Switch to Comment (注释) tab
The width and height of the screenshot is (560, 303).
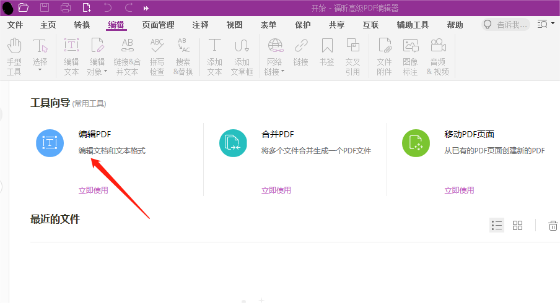pos(200,25)
